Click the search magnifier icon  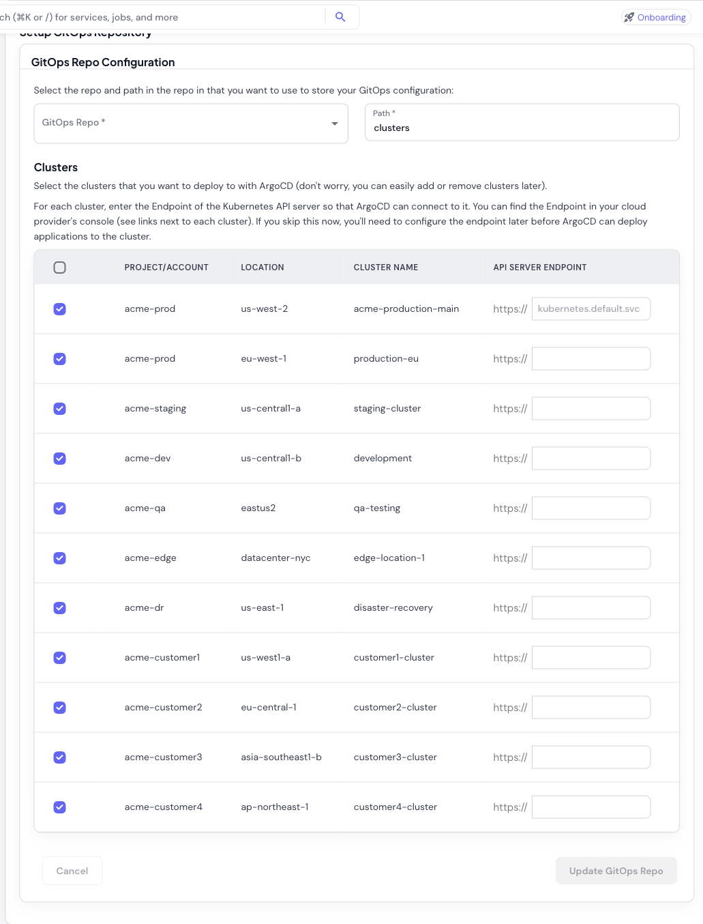[340, 16]
